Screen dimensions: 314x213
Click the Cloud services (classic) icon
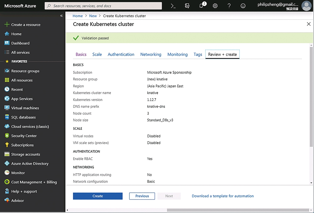(x=7, y=126)
